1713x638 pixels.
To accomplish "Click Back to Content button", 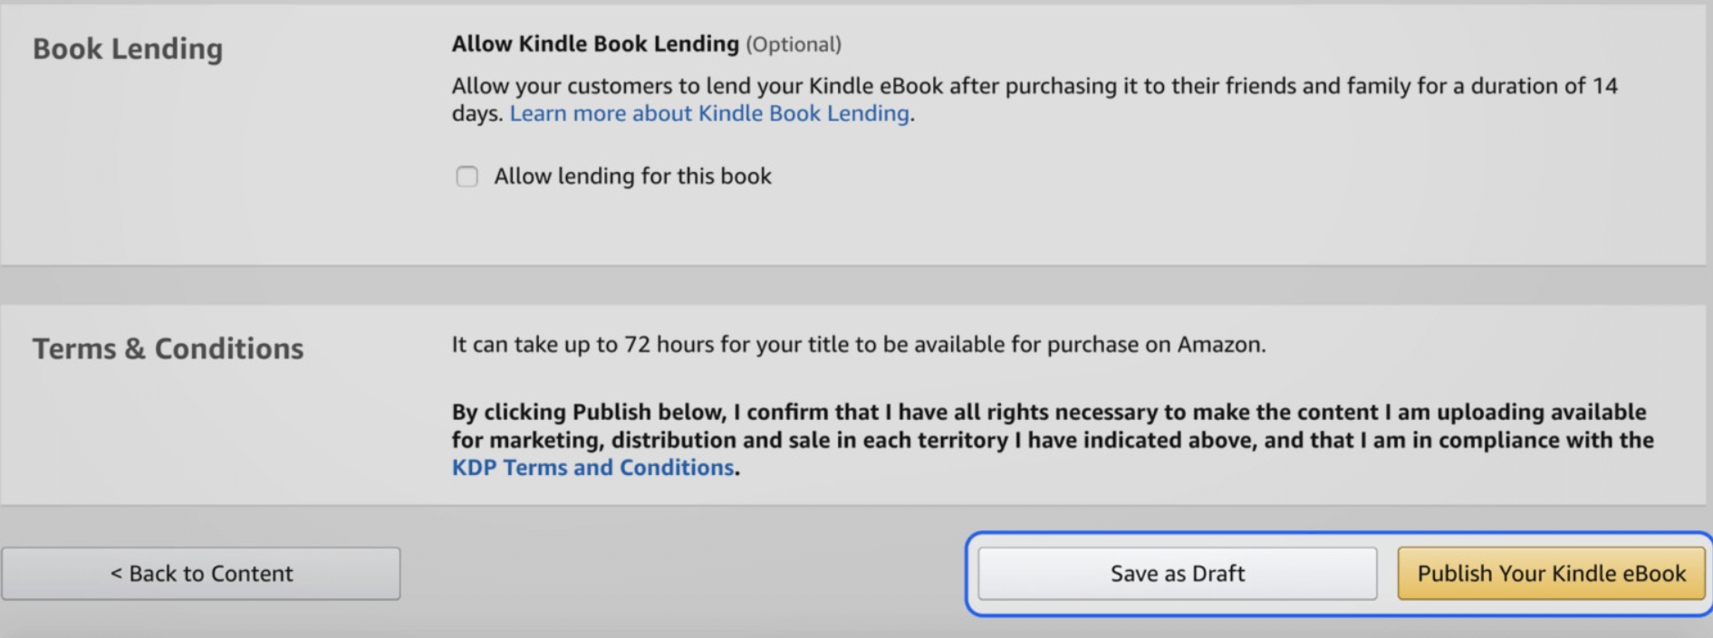I will click(201, 573).
